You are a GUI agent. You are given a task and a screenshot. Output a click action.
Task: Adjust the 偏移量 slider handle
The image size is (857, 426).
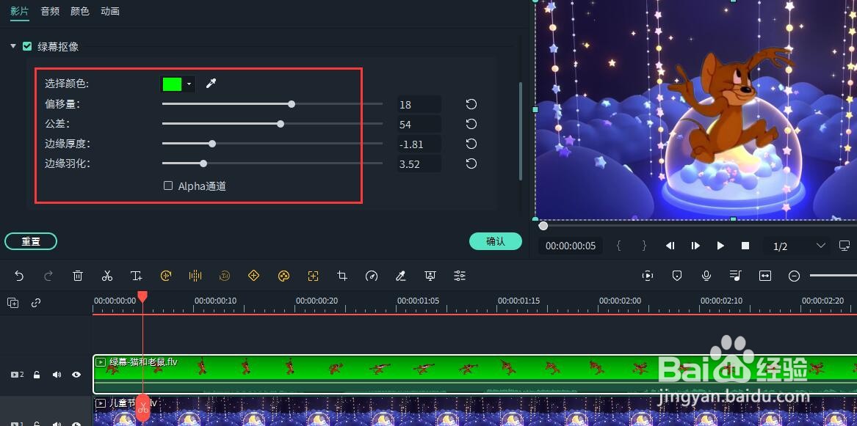click(x=292, y=103)
